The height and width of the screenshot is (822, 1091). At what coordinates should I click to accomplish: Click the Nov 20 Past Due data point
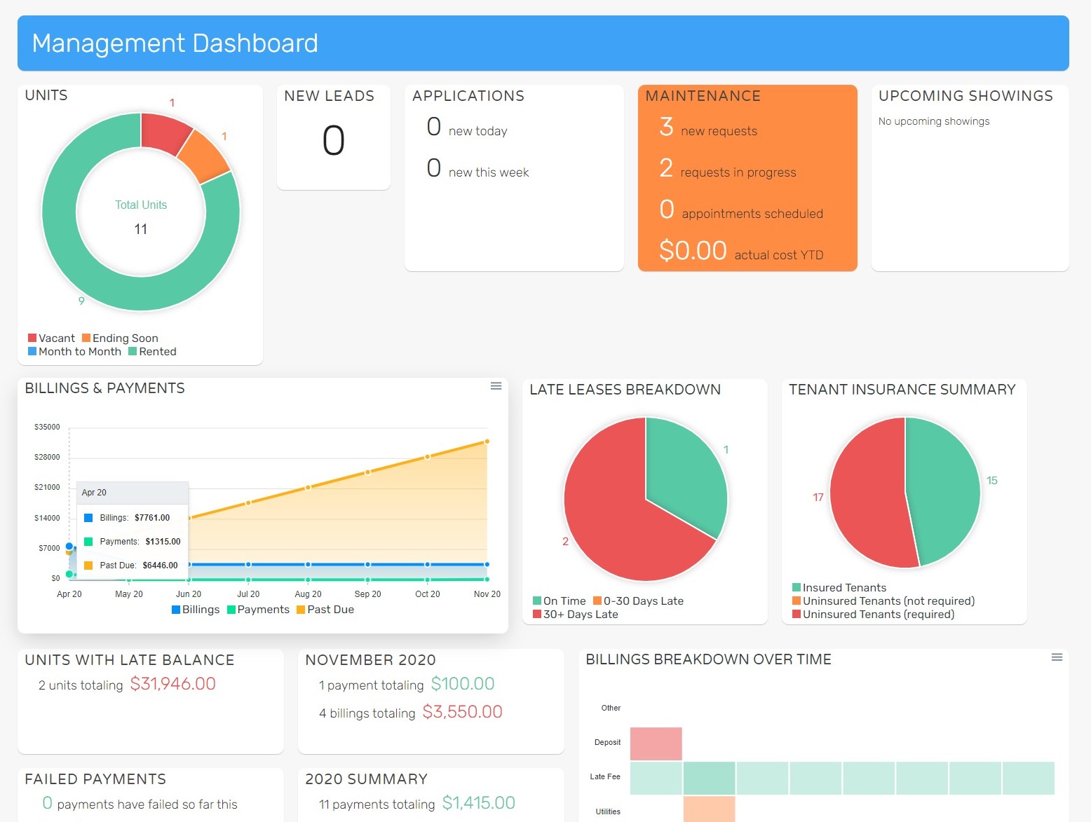487,441
